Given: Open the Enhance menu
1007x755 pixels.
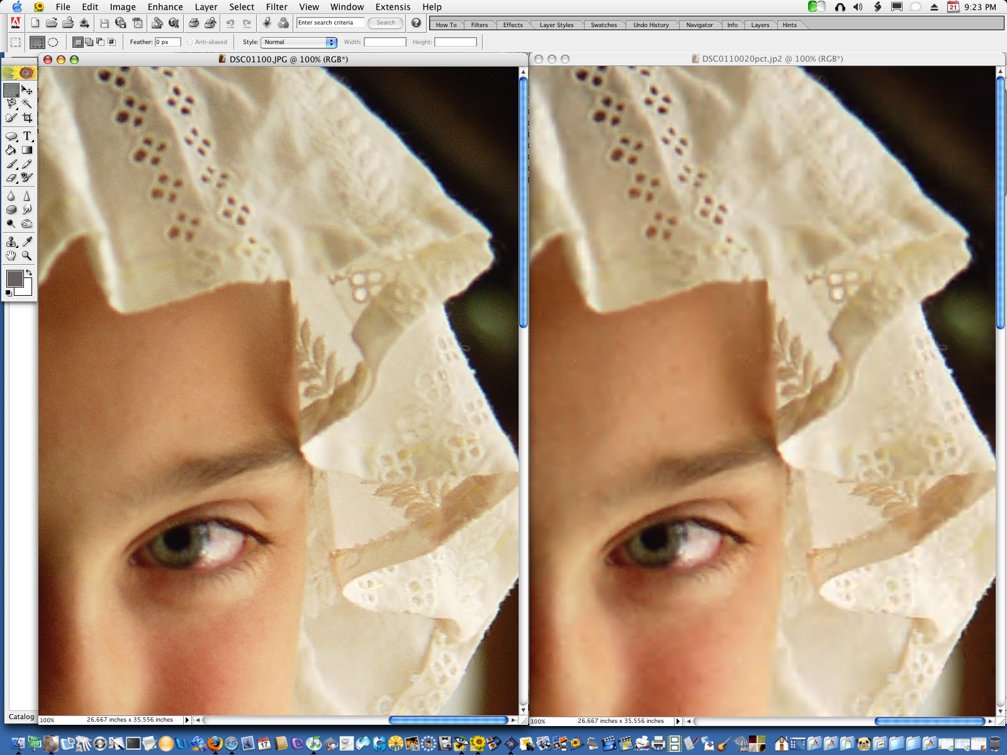Looking at the screenshot, I should point(165,7).
